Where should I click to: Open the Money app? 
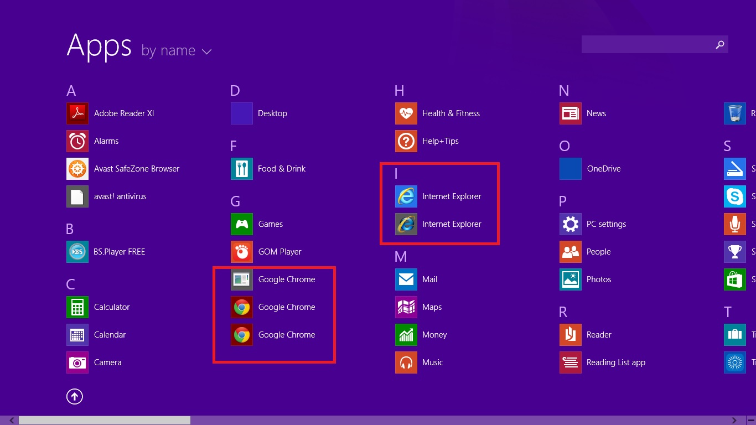[421, 335]
